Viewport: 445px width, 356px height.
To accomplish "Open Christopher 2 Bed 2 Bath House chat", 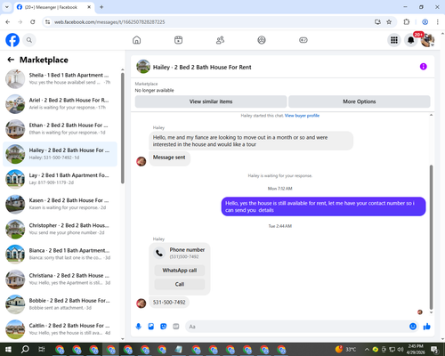I will [x=60, y=229].
